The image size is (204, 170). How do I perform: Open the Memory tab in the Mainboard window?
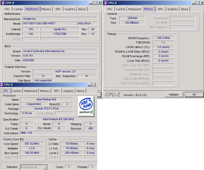46,9
